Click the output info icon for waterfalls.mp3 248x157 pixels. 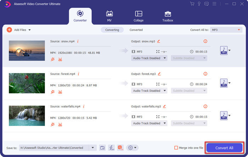pos(205,106)
